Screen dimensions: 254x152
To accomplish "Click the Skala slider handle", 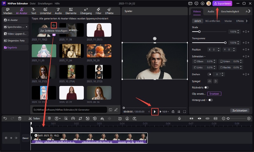I will 199,32.
